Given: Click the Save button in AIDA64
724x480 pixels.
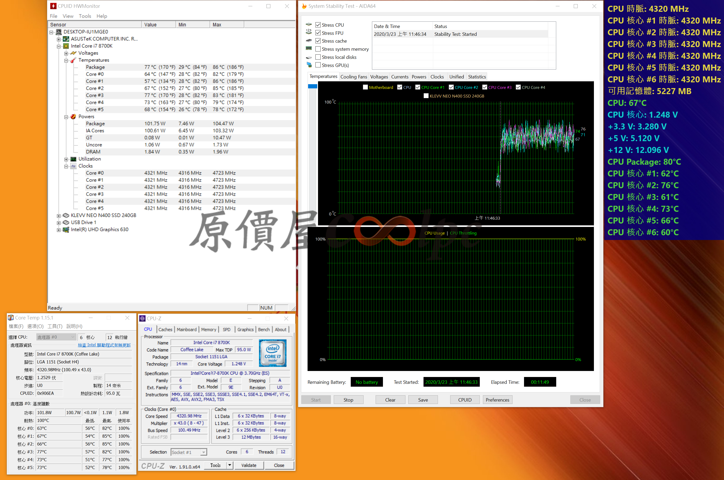Looking at the screenshot, I should pos(423,399).
